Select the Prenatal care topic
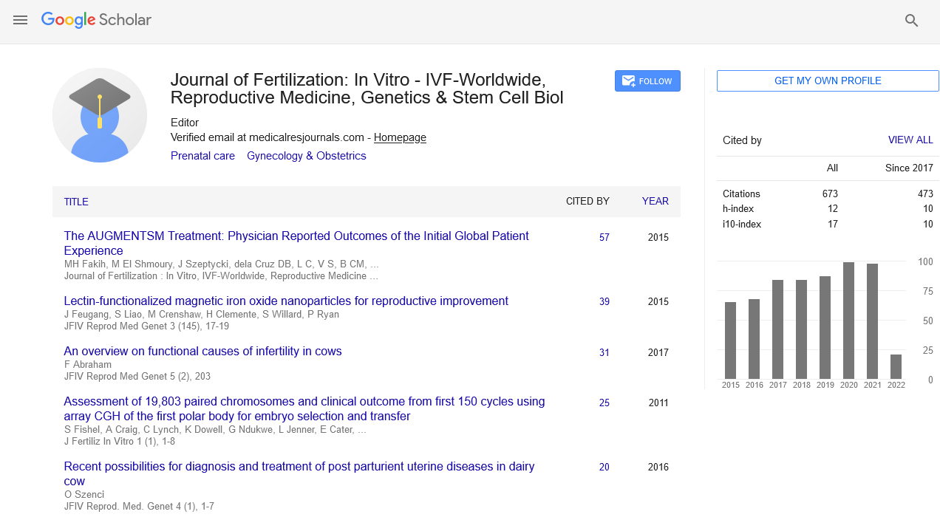 click(202, 156)
